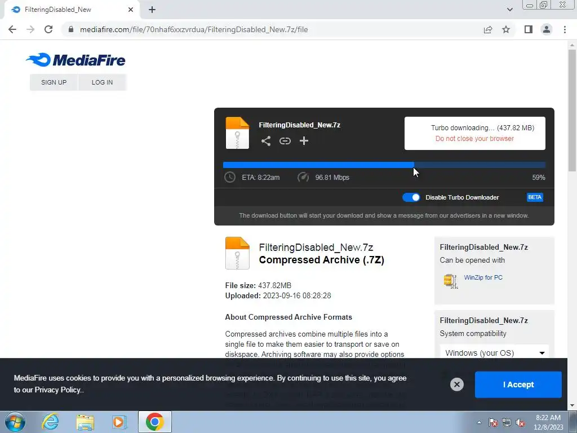
Task: Click the share icon under the file name
Action: [x=266, y=141]
